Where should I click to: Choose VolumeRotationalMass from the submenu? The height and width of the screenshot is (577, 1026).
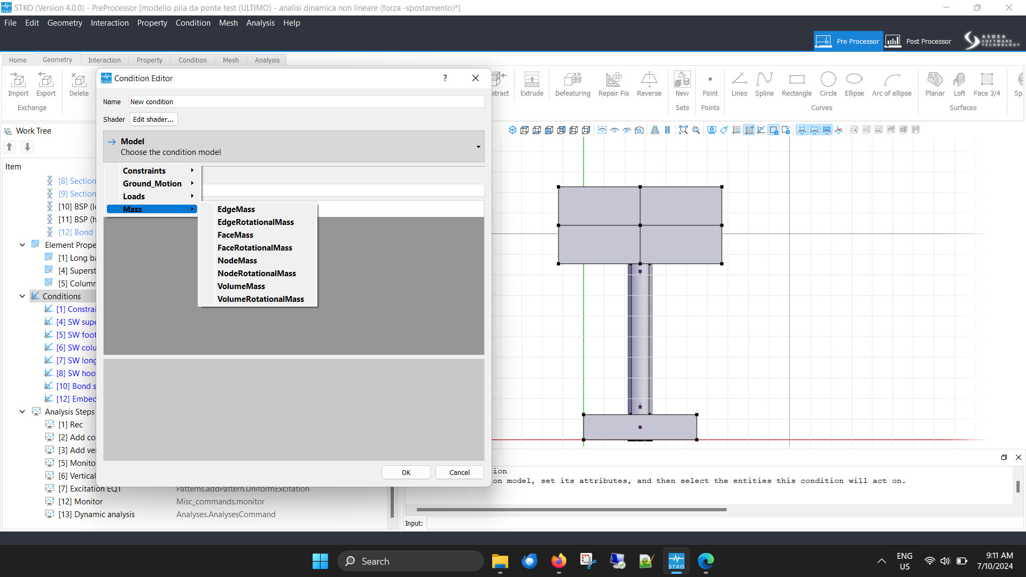260,299
